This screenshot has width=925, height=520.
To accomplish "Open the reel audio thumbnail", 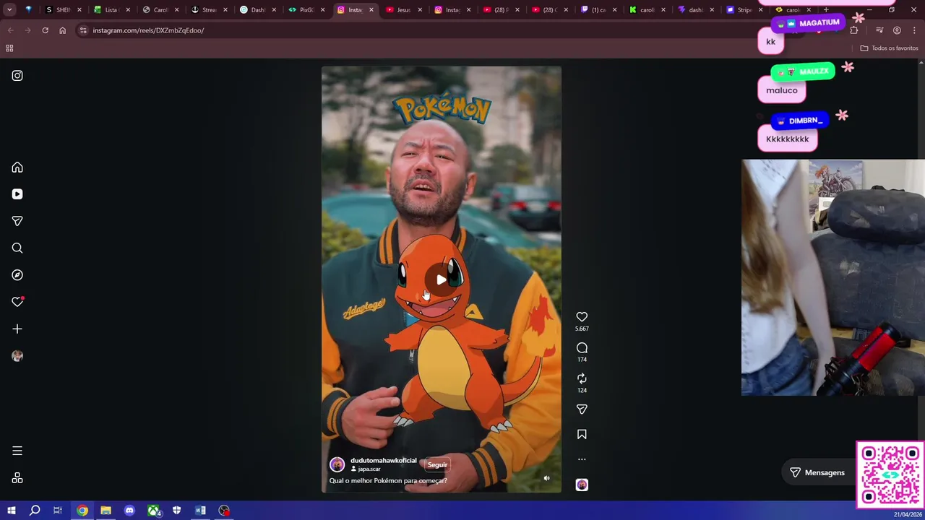I will pyautogui.click(x=582, y=485).
